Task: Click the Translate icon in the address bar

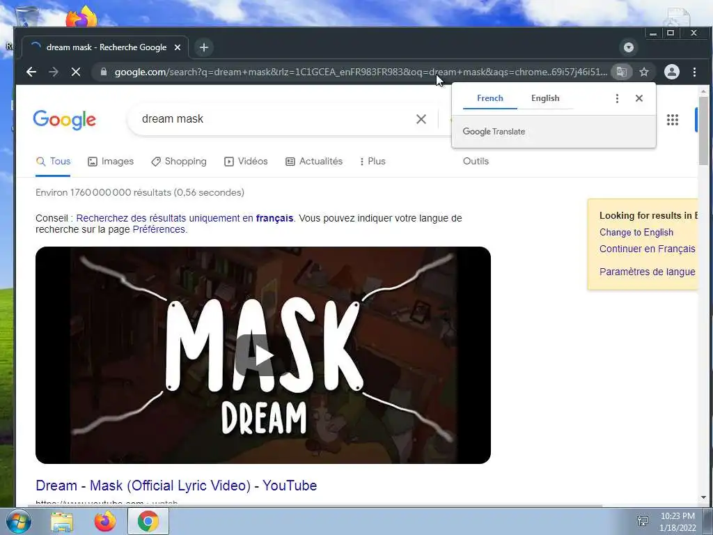Action: pyautogui.click(x=622, y=72)
